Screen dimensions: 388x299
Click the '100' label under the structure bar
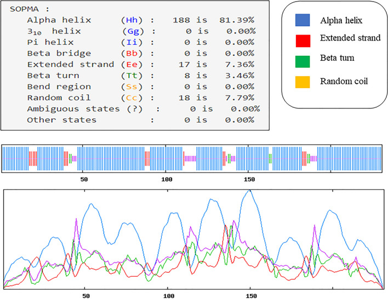pyautogui.click(x=167, y=180)
